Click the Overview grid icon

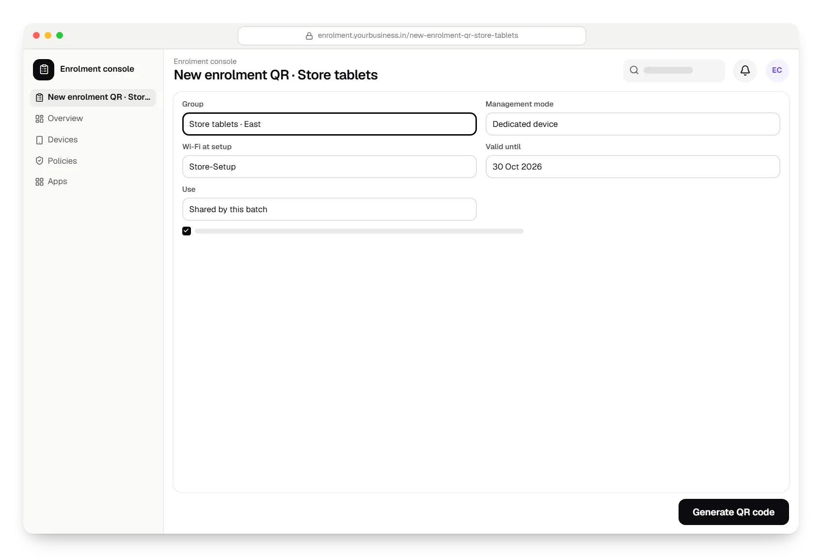tap(39, 119)
